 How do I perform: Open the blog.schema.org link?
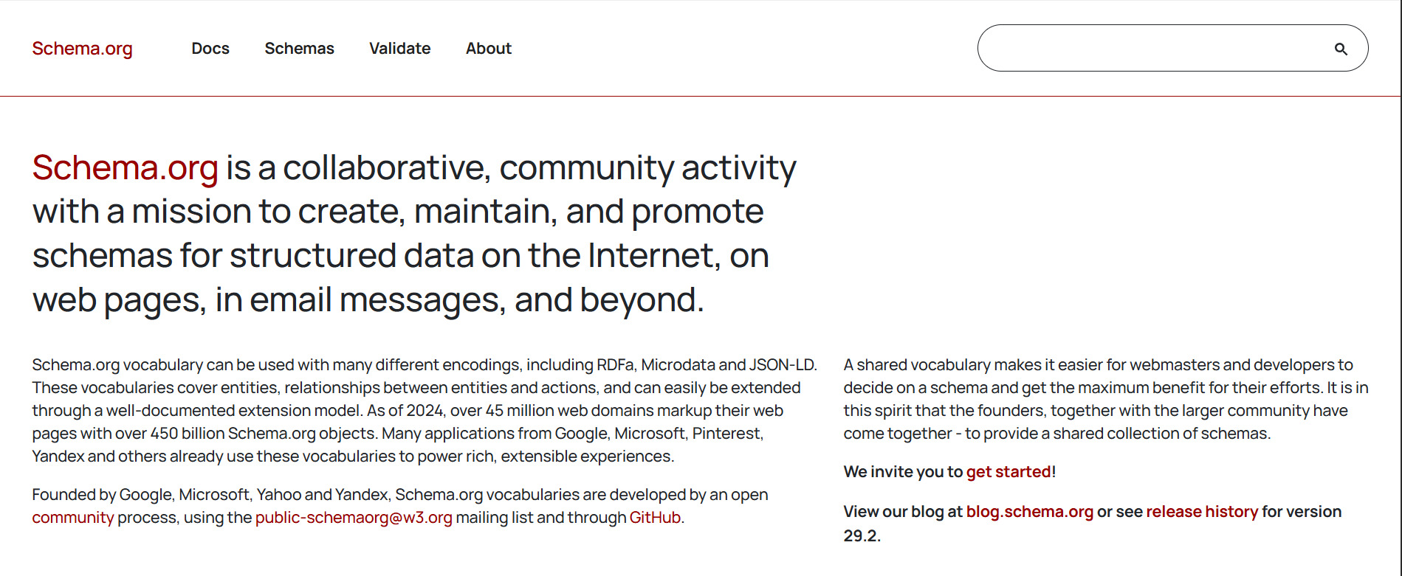[x=1029, y=512]
